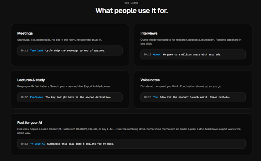Click the 00:12 timestamp beside You
Screen dimensions: 261x161
(147, 97)
